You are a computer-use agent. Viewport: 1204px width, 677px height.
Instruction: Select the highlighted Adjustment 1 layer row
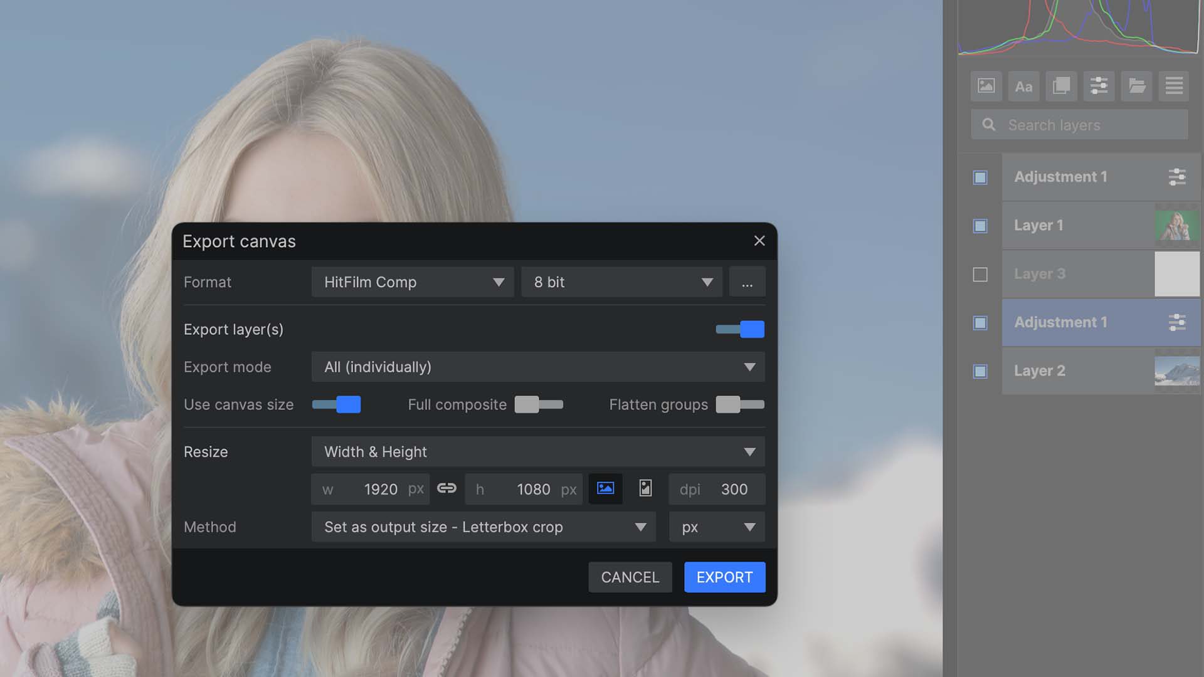(x=1101, y=322)
